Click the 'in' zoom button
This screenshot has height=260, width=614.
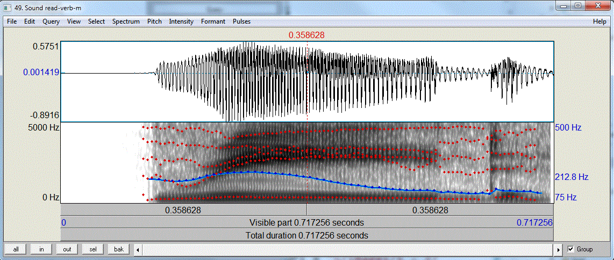click(41, 249)
